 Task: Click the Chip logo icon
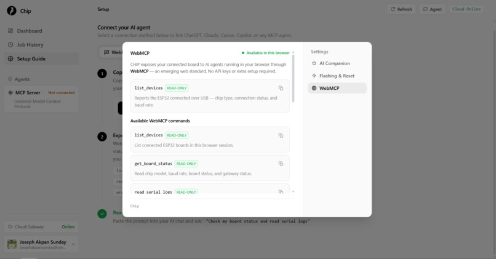(x=12, y=10)
